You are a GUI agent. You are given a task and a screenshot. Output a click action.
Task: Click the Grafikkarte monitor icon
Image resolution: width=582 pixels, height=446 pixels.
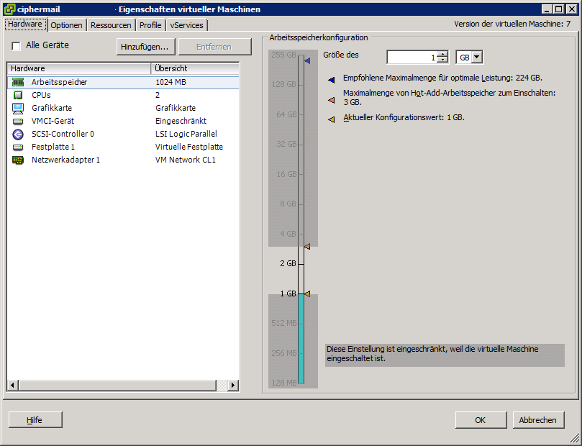[x=18, y=108]
